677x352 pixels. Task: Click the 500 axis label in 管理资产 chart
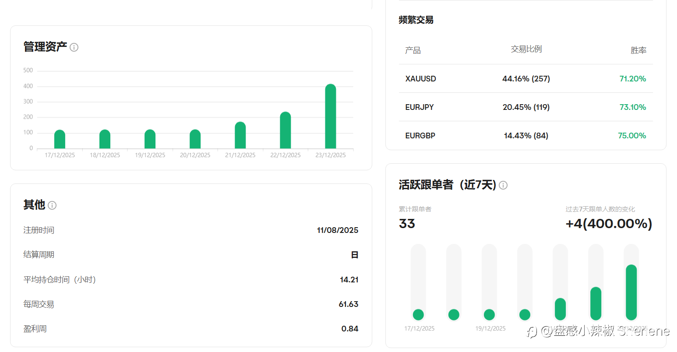tap(28, 70)
